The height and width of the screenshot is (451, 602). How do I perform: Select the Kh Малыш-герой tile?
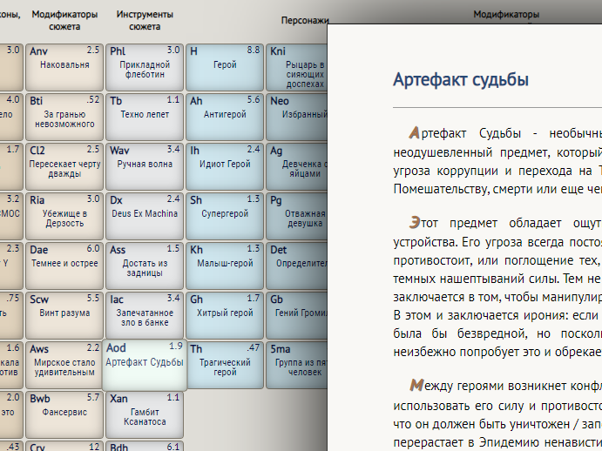(225, 266)
